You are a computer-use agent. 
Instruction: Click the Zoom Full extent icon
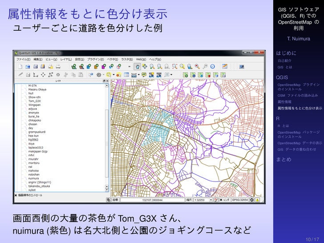(174, 67)
